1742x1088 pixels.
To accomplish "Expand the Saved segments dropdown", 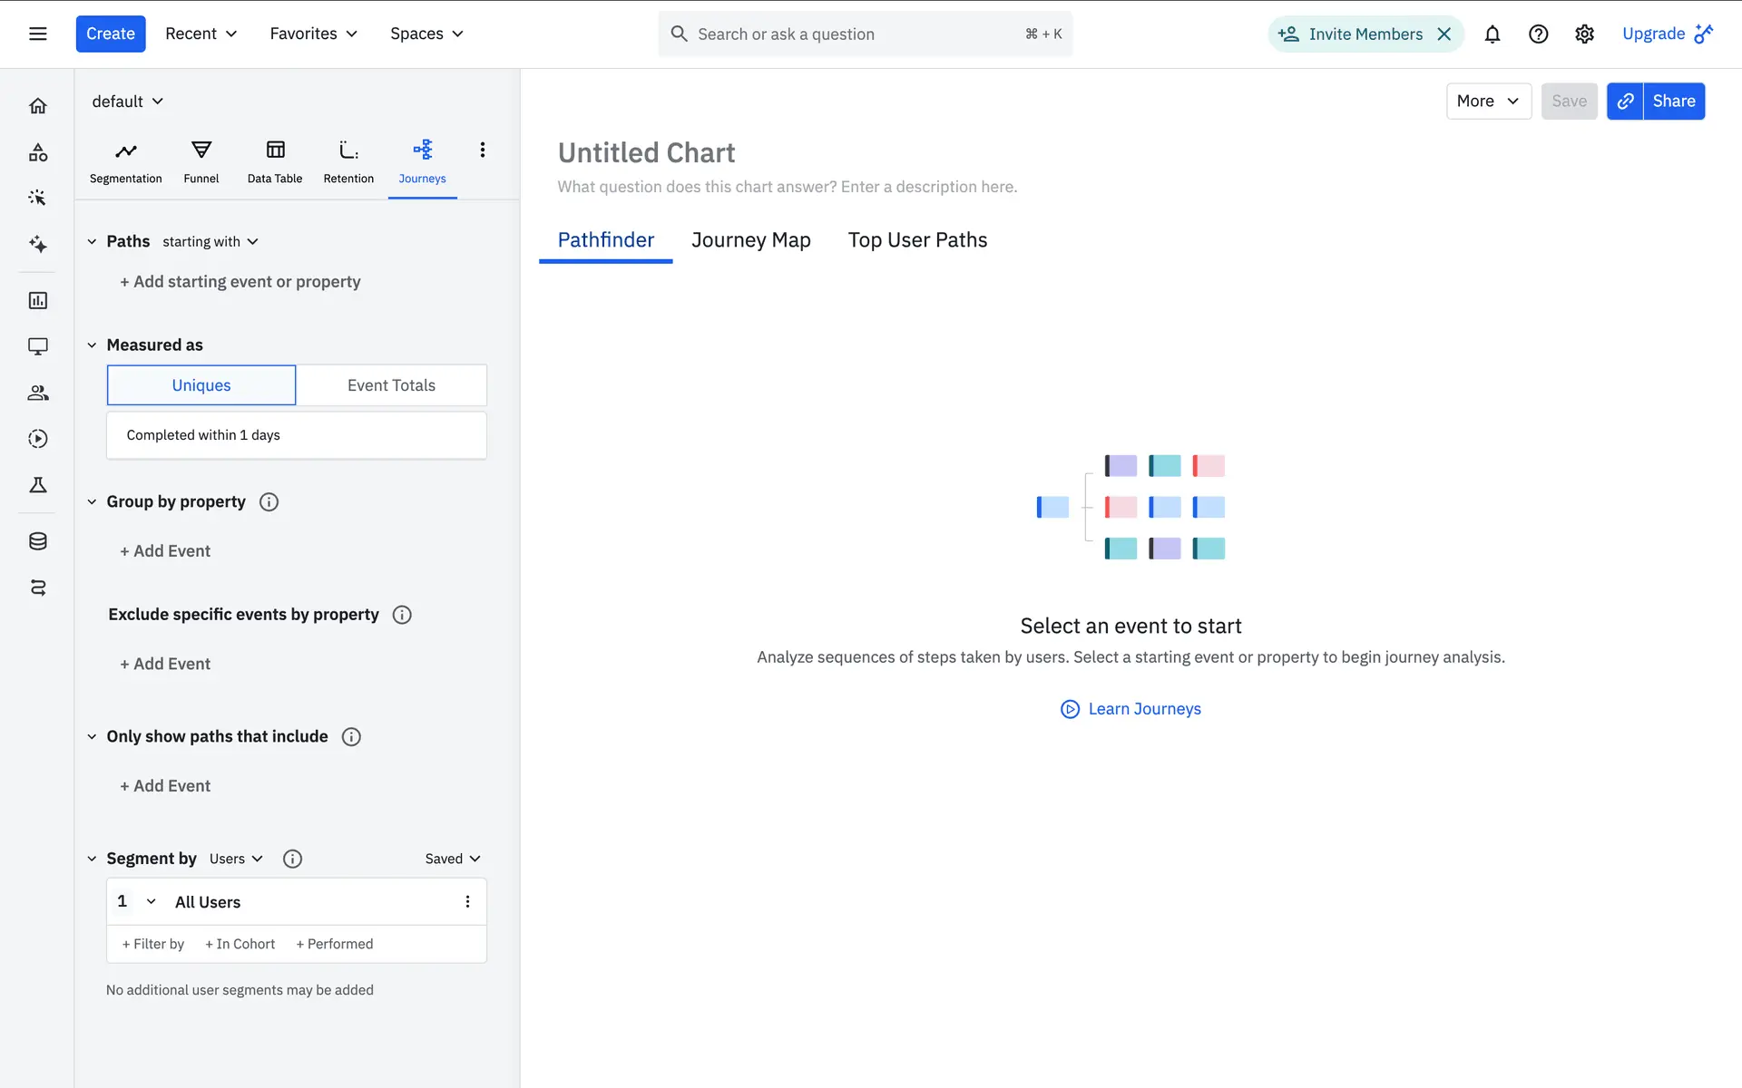I will (x=453, y=859).
